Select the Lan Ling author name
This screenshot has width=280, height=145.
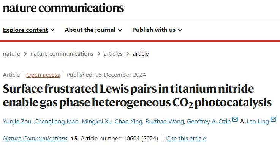[x=258, y=121]
